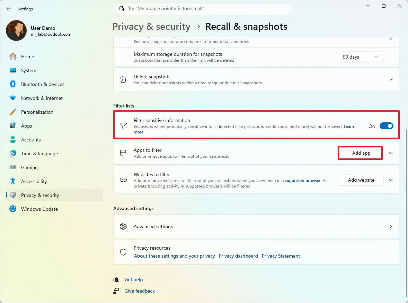Click the settings search box
The width and height of the screenshot is (408, 303).
tap(204, 8)
